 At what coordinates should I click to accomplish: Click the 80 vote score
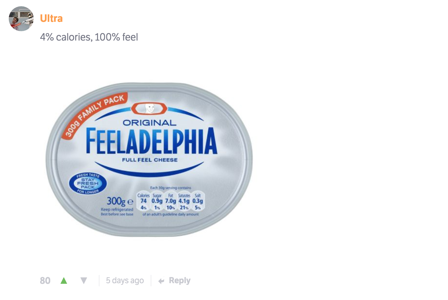tap(45, 281)
